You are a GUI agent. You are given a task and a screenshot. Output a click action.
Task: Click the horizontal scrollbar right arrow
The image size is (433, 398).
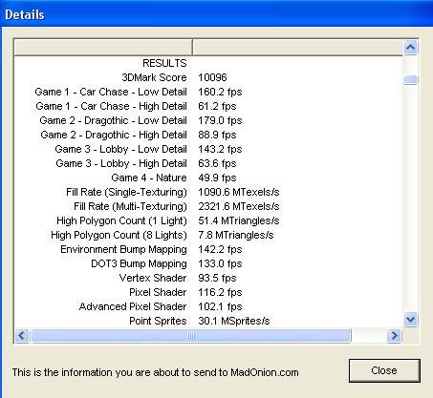(394, 335)
